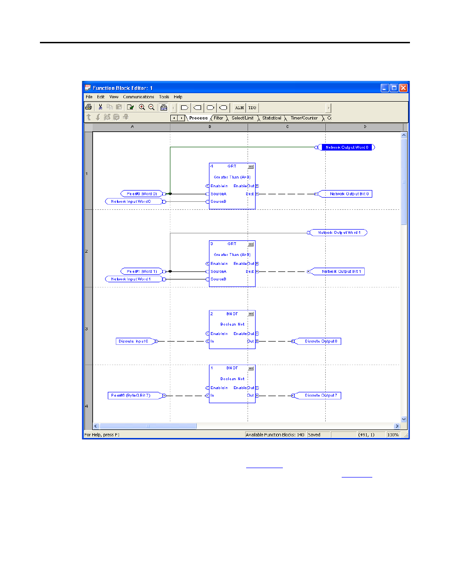Open the Help menu
Image resolution: width=449 pixels, height=581 pixels.
[x=178, y=97]
